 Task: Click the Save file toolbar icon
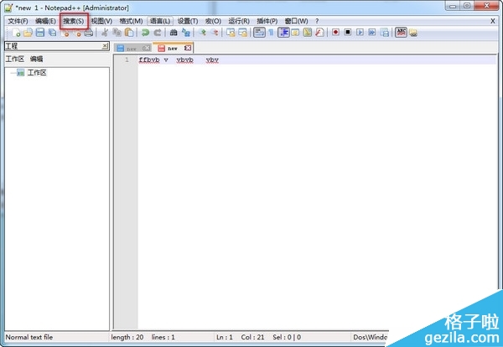click(x=39, y=33)
